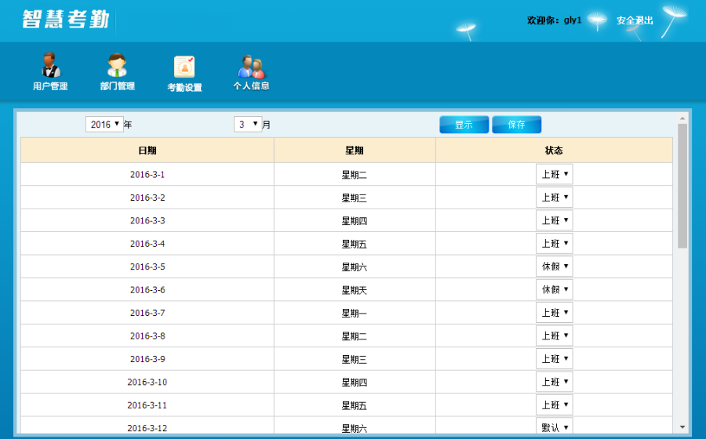This screenshot has height=439, width=706.
Task: Open status dropdown for 2016-3-10
Action: point(555,382)
